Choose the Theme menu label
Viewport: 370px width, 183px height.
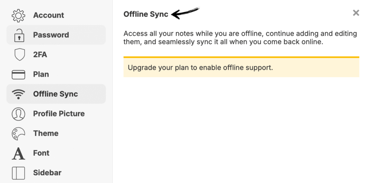coord(46,133)
